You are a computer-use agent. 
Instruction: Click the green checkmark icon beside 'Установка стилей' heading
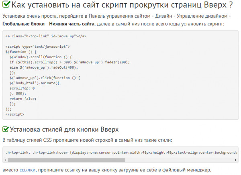[6, 129]
